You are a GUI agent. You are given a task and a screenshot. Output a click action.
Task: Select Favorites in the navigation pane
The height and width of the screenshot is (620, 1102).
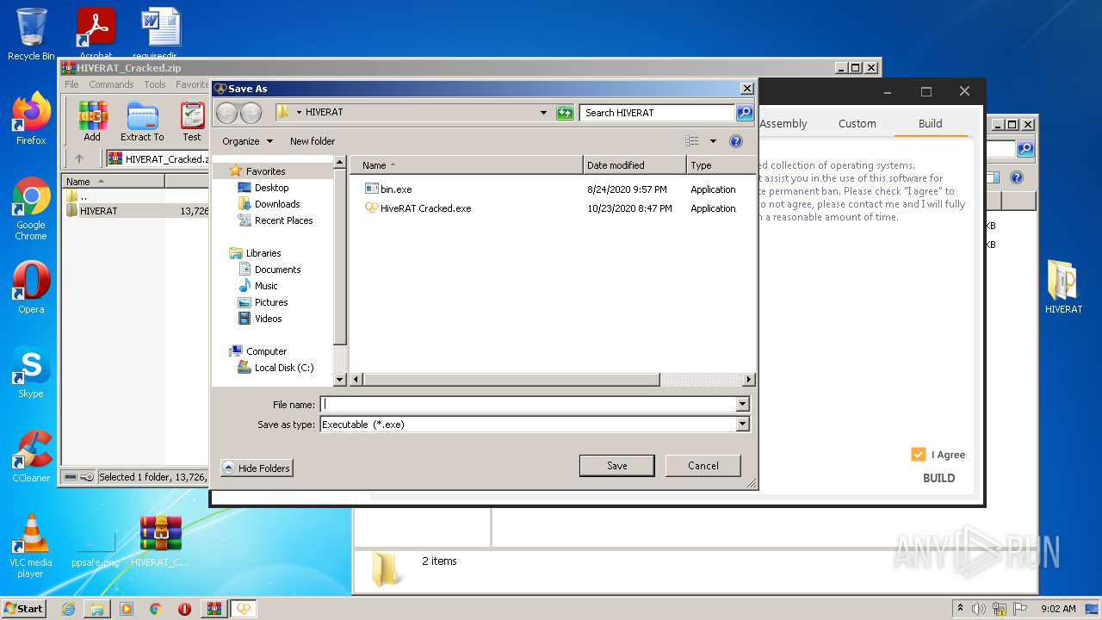click(x=265, y=171)
